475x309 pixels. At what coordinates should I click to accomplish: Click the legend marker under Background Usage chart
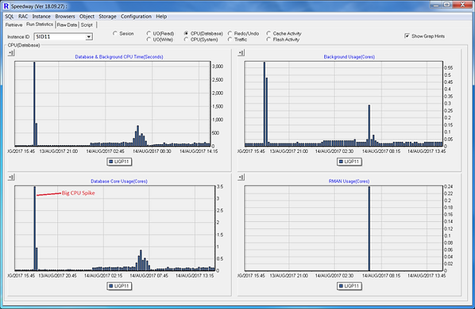click(x=341, y=162)
